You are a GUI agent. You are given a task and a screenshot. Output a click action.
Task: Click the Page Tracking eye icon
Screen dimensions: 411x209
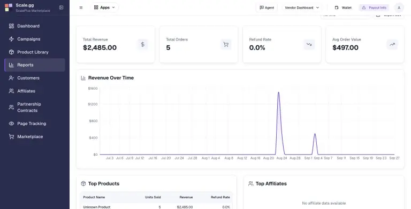11,124
